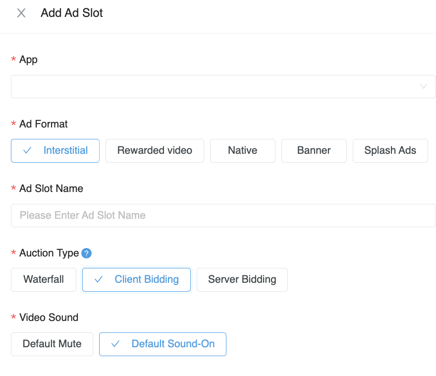This screenshot has width=436, height=376.
Task: Select the Banner ad format
Action: coord(314,150)
